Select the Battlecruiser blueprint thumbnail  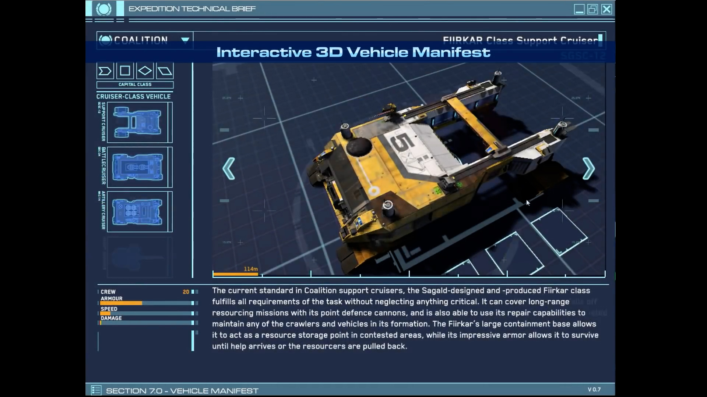pyautogui.click(x=137, y=167)
